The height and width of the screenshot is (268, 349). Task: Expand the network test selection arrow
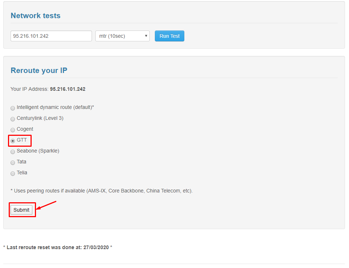click(x=145, y=36)
